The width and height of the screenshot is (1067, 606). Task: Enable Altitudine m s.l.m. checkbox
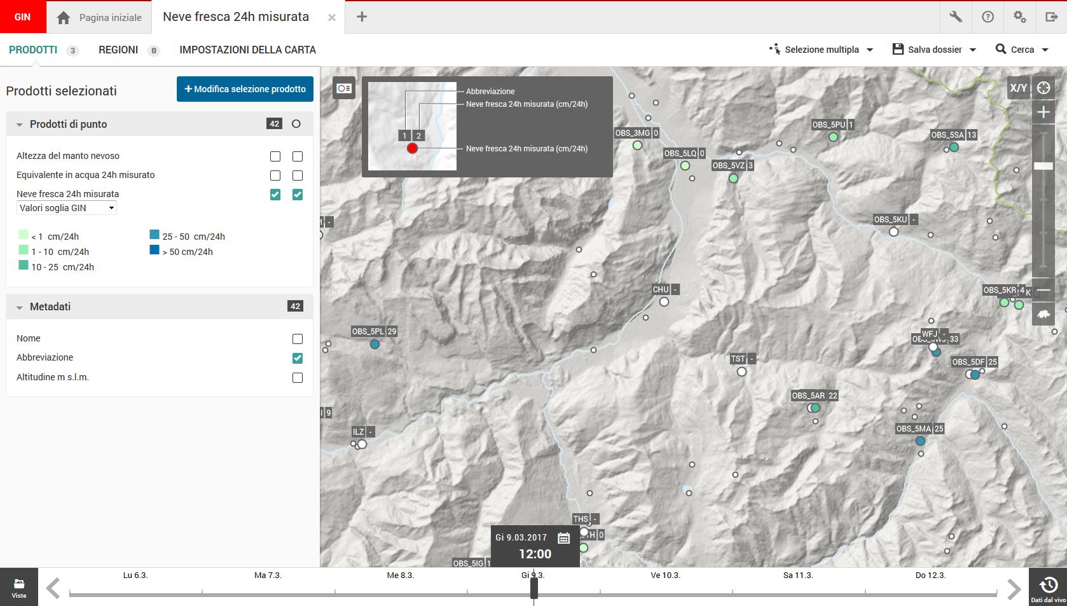(298, 378)
